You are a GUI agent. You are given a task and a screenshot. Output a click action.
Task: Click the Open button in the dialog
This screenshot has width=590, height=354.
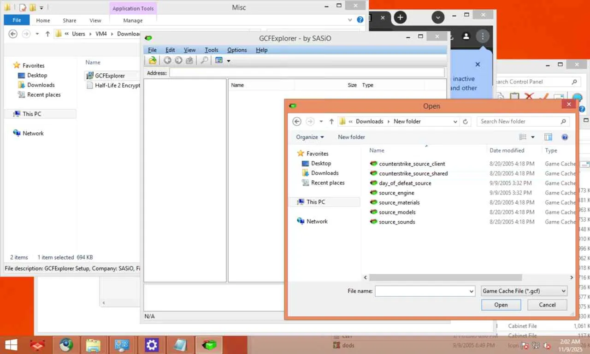501,305
